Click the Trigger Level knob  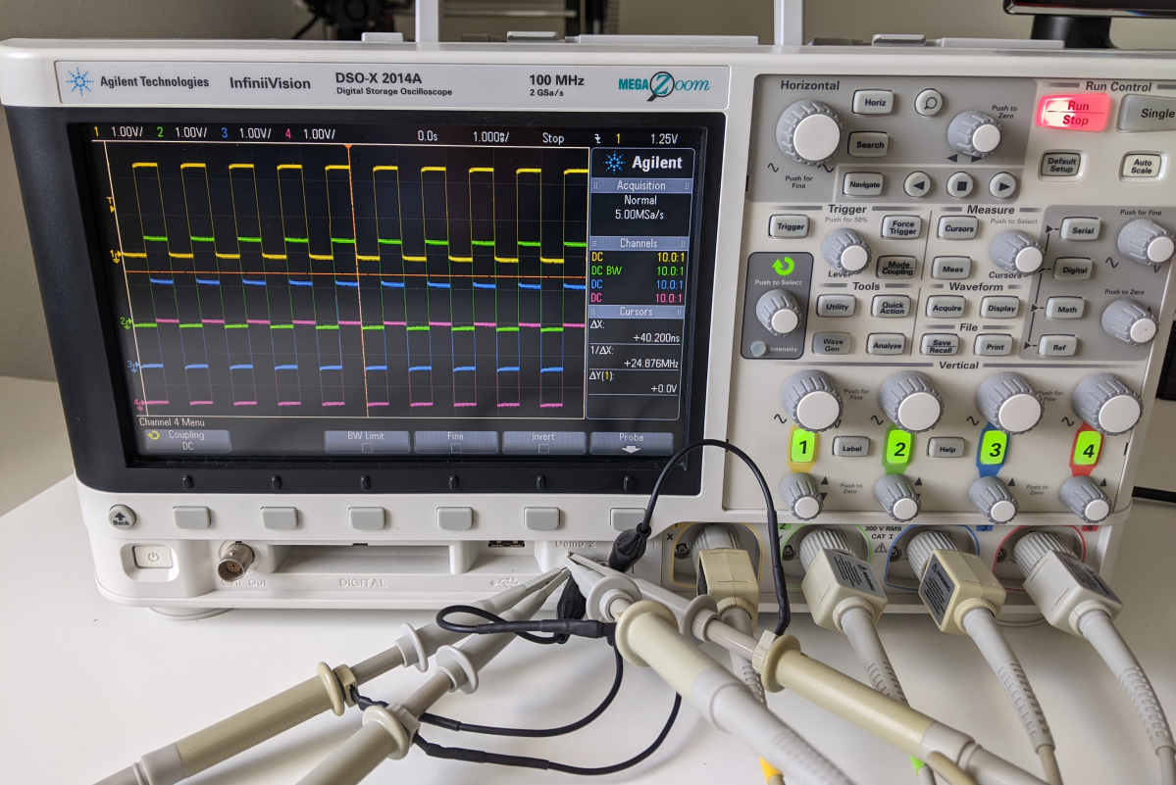[x=848, y=253]
